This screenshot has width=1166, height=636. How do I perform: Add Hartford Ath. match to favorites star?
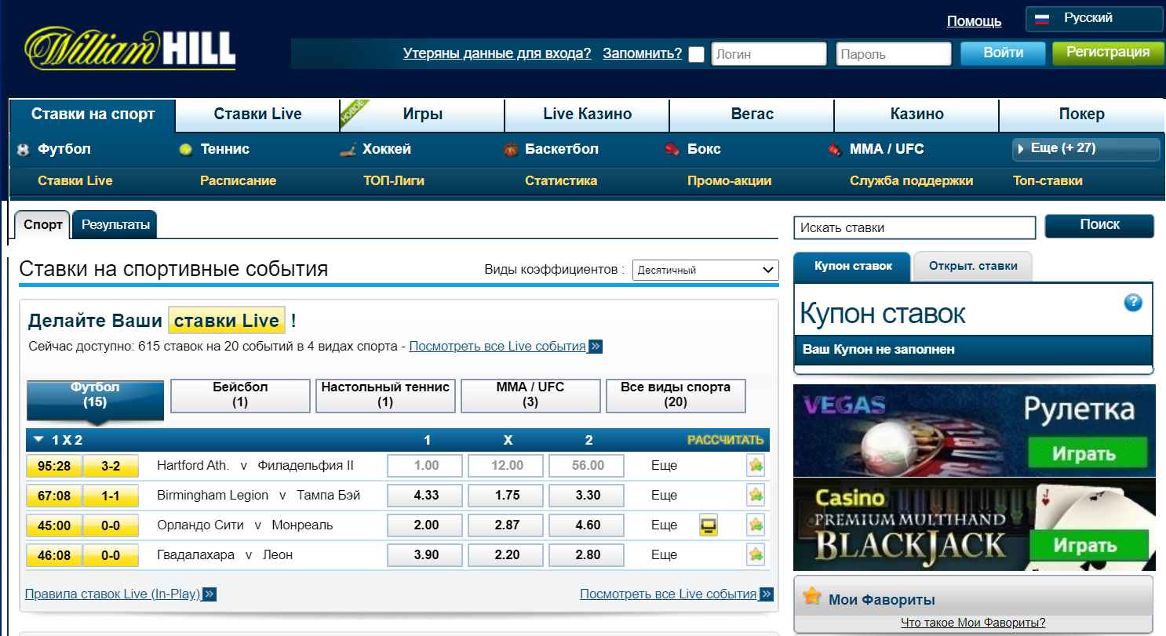point(755,466)
